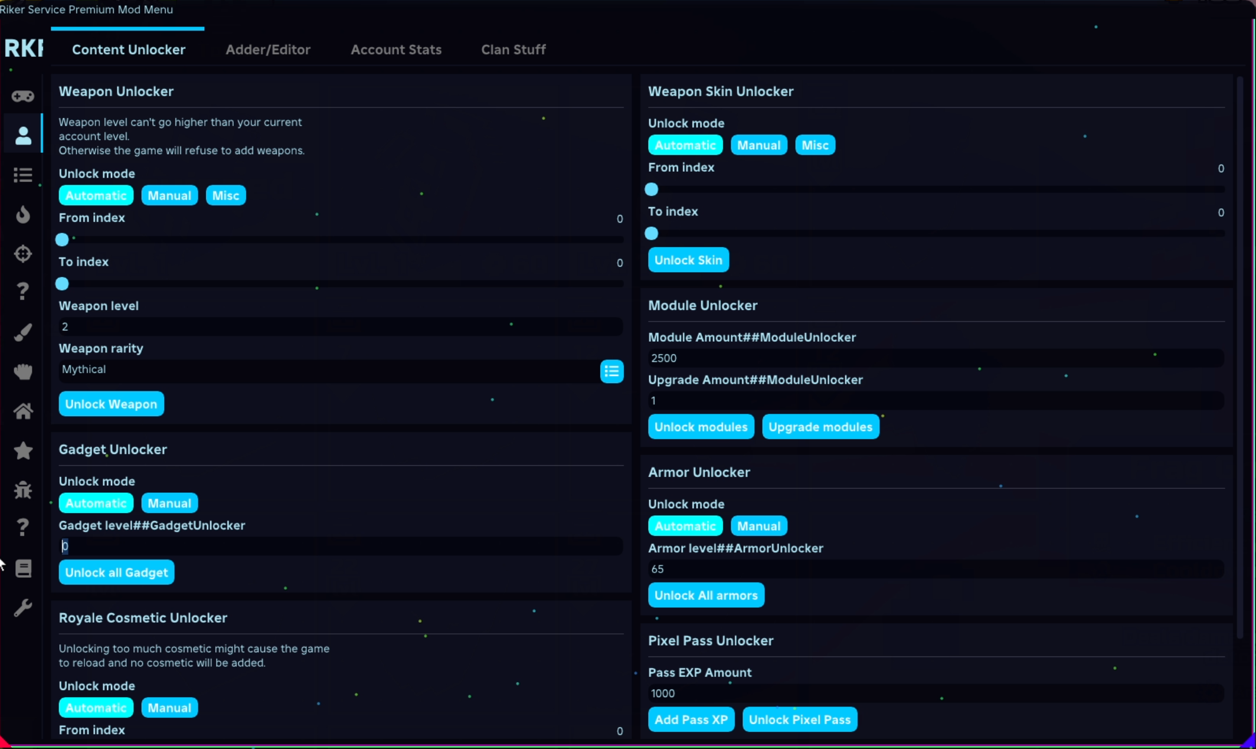Switch to the Adder/Editor tab
Image resolution: width=1256 pixels, height=749 pixels.
coord(268,50)
